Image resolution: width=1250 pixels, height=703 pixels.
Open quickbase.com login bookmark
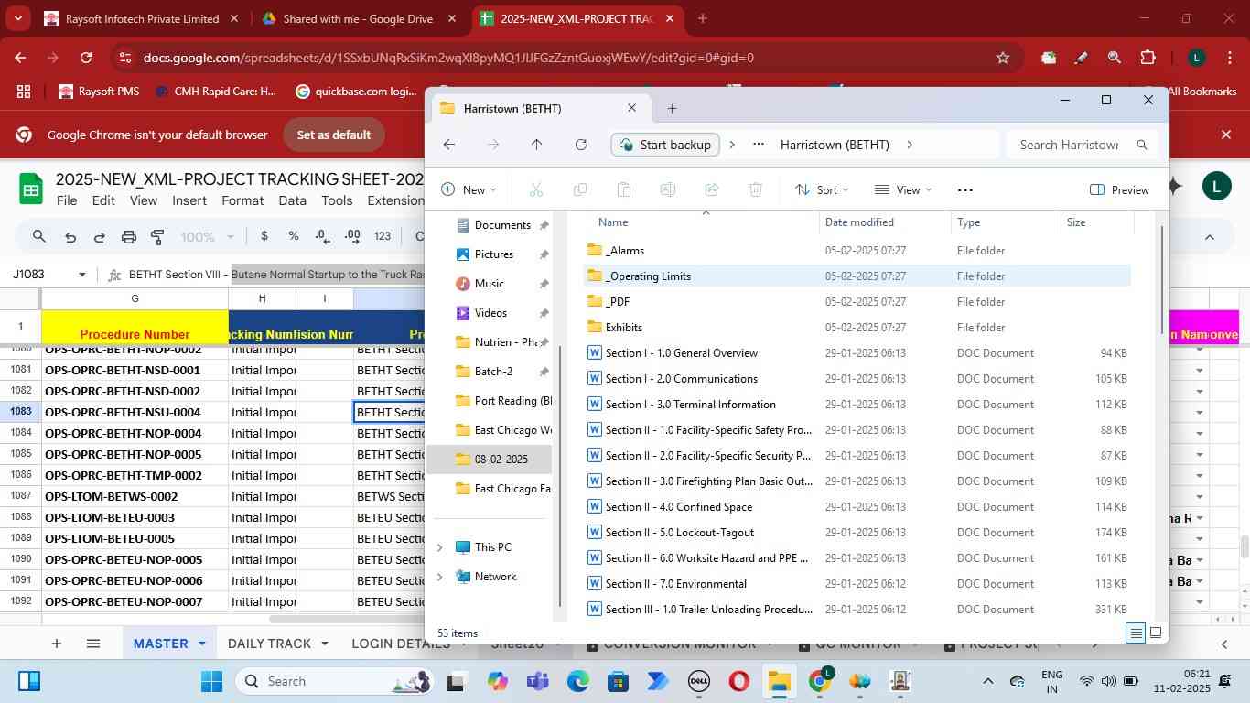click(355, 92)
